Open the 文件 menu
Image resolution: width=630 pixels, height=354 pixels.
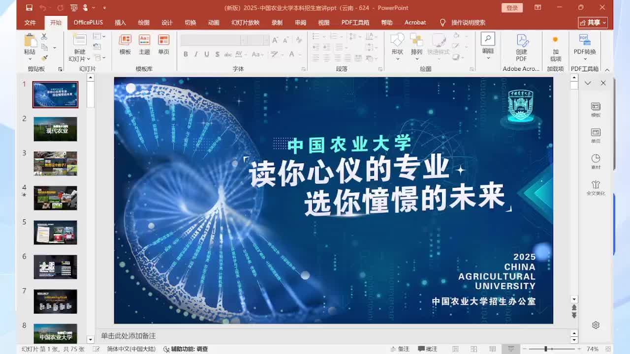(x=30, y=23)
